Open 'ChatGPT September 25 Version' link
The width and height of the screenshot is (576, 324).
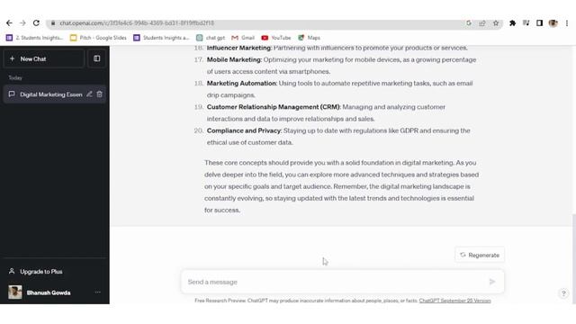point(454,301)
